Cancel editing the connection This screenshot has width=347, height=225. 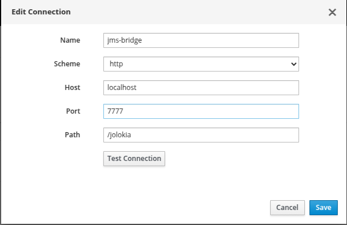tap(288, 208)
